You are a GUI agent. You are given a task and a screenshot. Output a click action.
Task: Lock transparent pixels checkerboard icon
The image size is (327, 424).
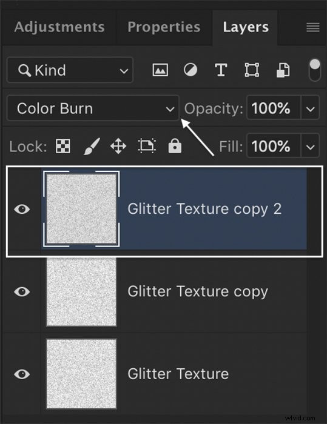(x=63, y=146)
